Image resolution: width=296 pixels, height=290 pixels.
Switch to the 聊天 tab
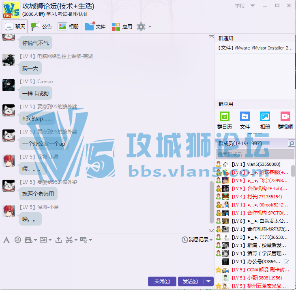click(15, 26)
